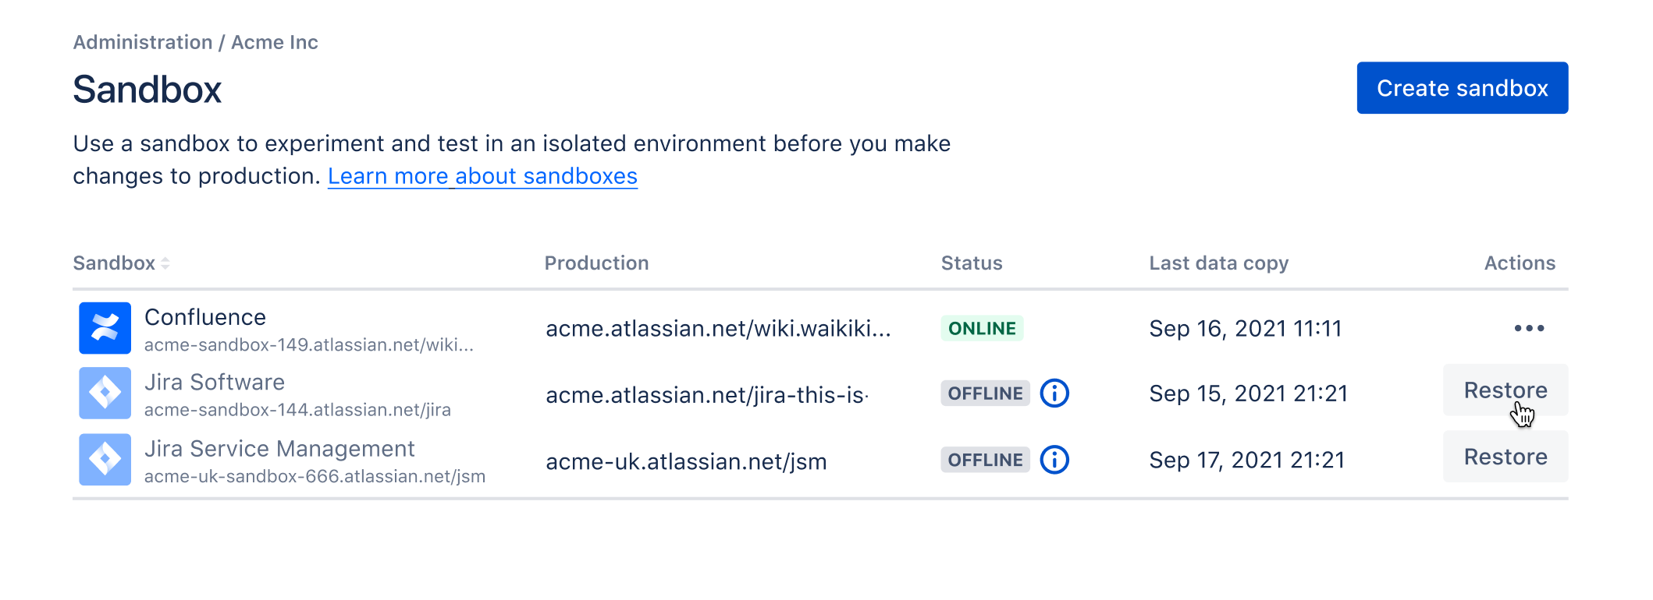Click the Confluence sandbox name
Viewport: 1653px width, 600px height.
[x=205, y=317]
